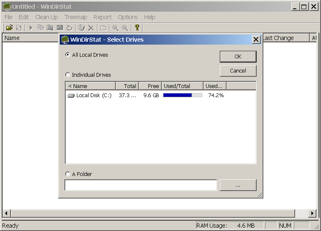Open the Help menu
The height and width of the screenshot is (231, 321).
point(150,17)
